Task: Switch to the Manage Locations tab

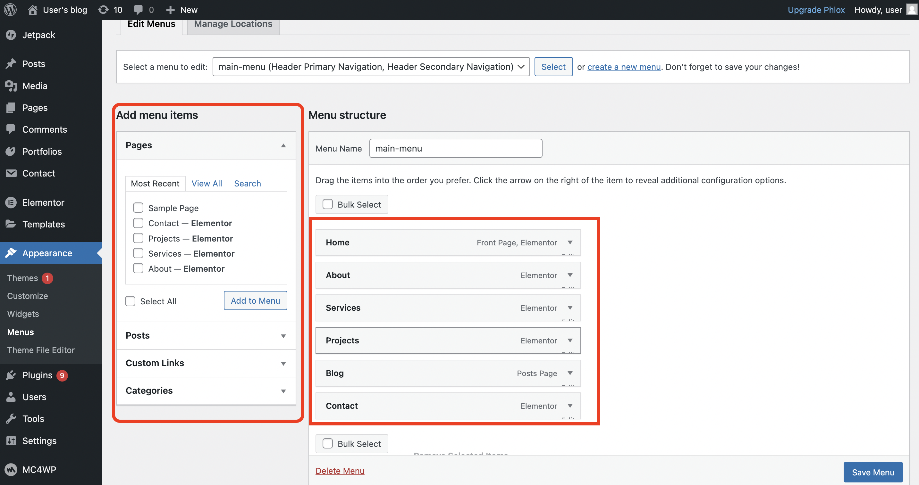Action: click(x=233, y=24)
